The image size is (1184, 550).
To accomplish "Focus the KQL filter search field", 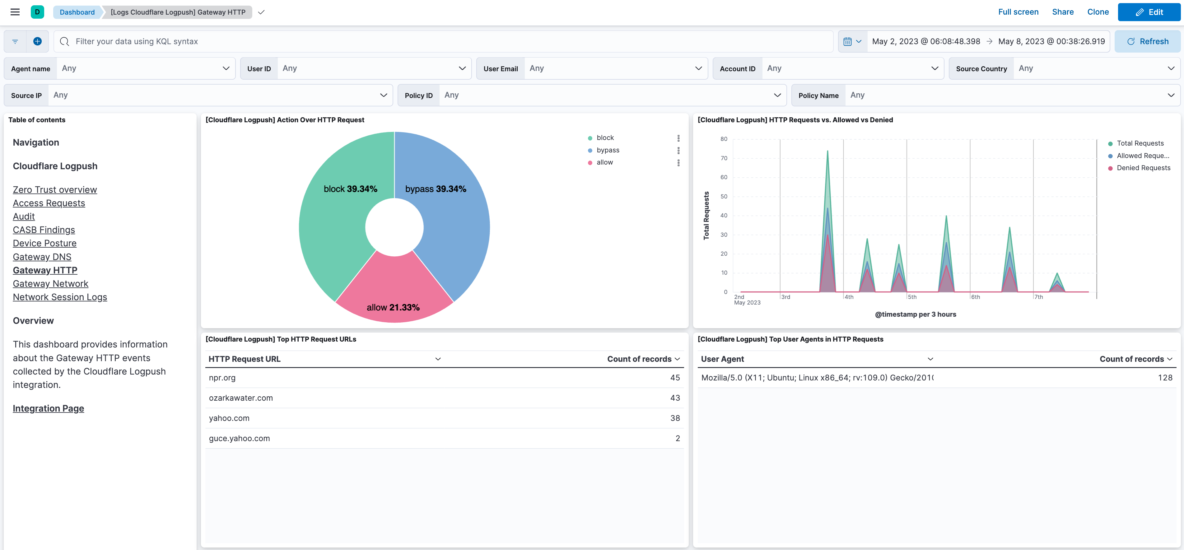I will coord(441,41).
